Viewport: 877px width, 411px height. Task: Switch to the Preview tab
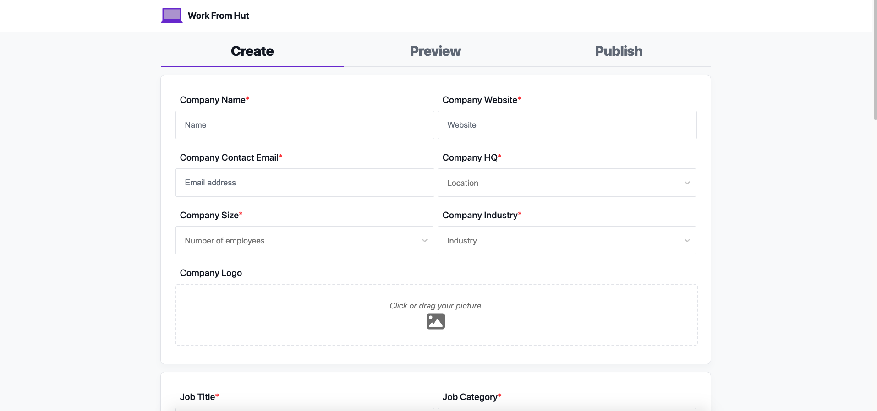pyautogui.click(x=435, y=51)
